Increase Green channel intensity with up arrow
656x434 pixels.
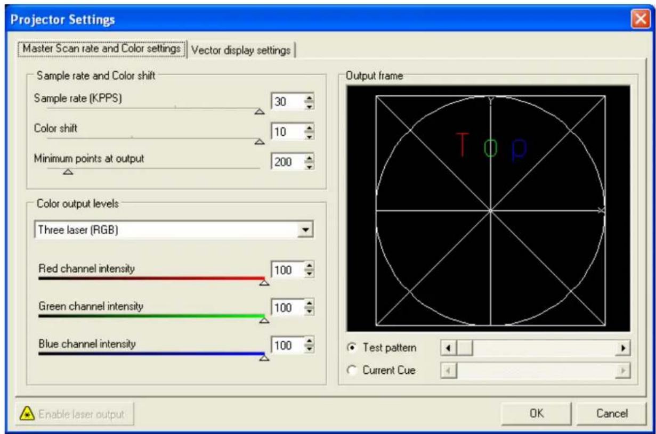pyautogui.click(x=309, y=304)
